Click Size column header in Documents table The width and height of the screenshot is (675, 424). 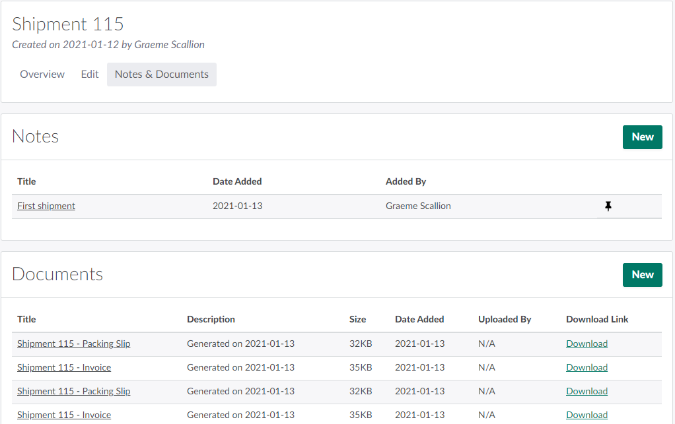[x=357, y=319]
